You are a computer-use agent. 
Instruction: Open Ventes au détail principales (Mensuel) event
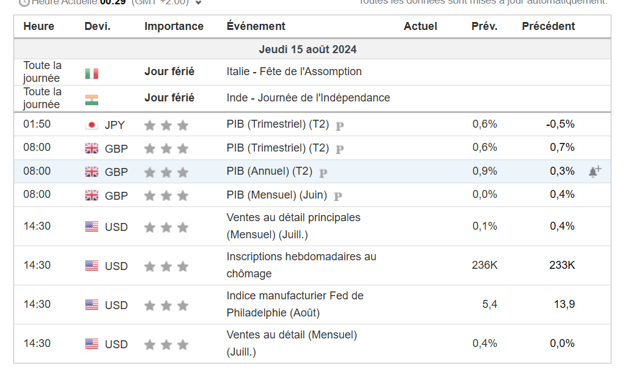click(293, 226)
